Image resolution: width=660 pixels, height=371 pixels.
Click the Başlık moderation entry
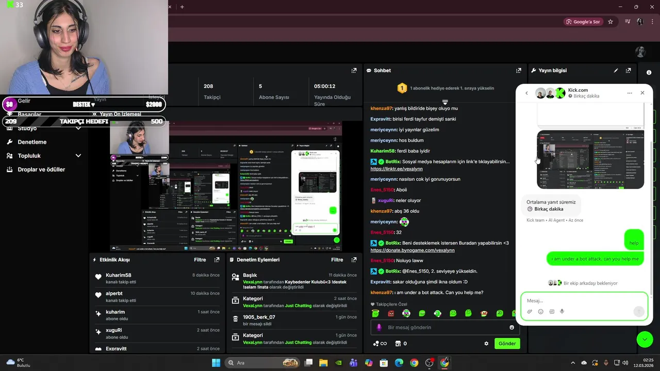click(293, 282)
